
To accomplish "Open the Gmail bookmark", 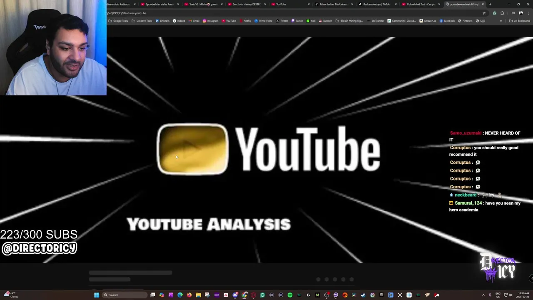I will pyautogui.click(x=194, y=21).
